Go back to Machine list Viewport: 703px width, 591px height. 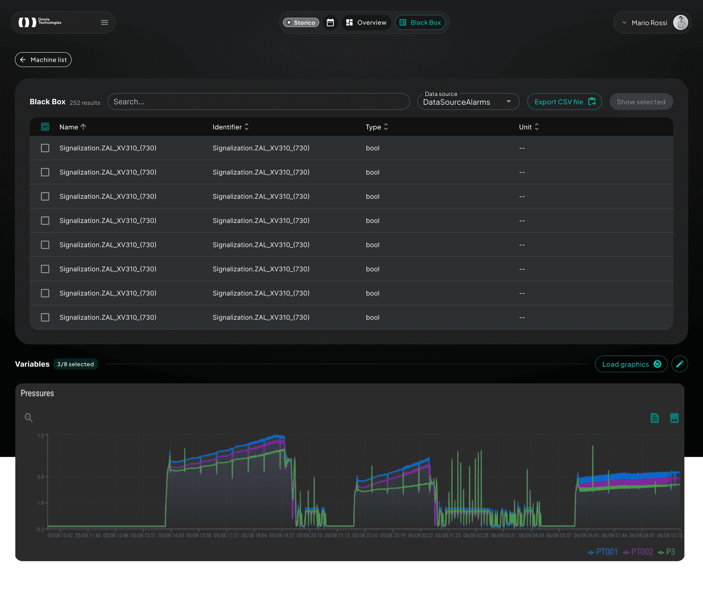tap(43, 60)
